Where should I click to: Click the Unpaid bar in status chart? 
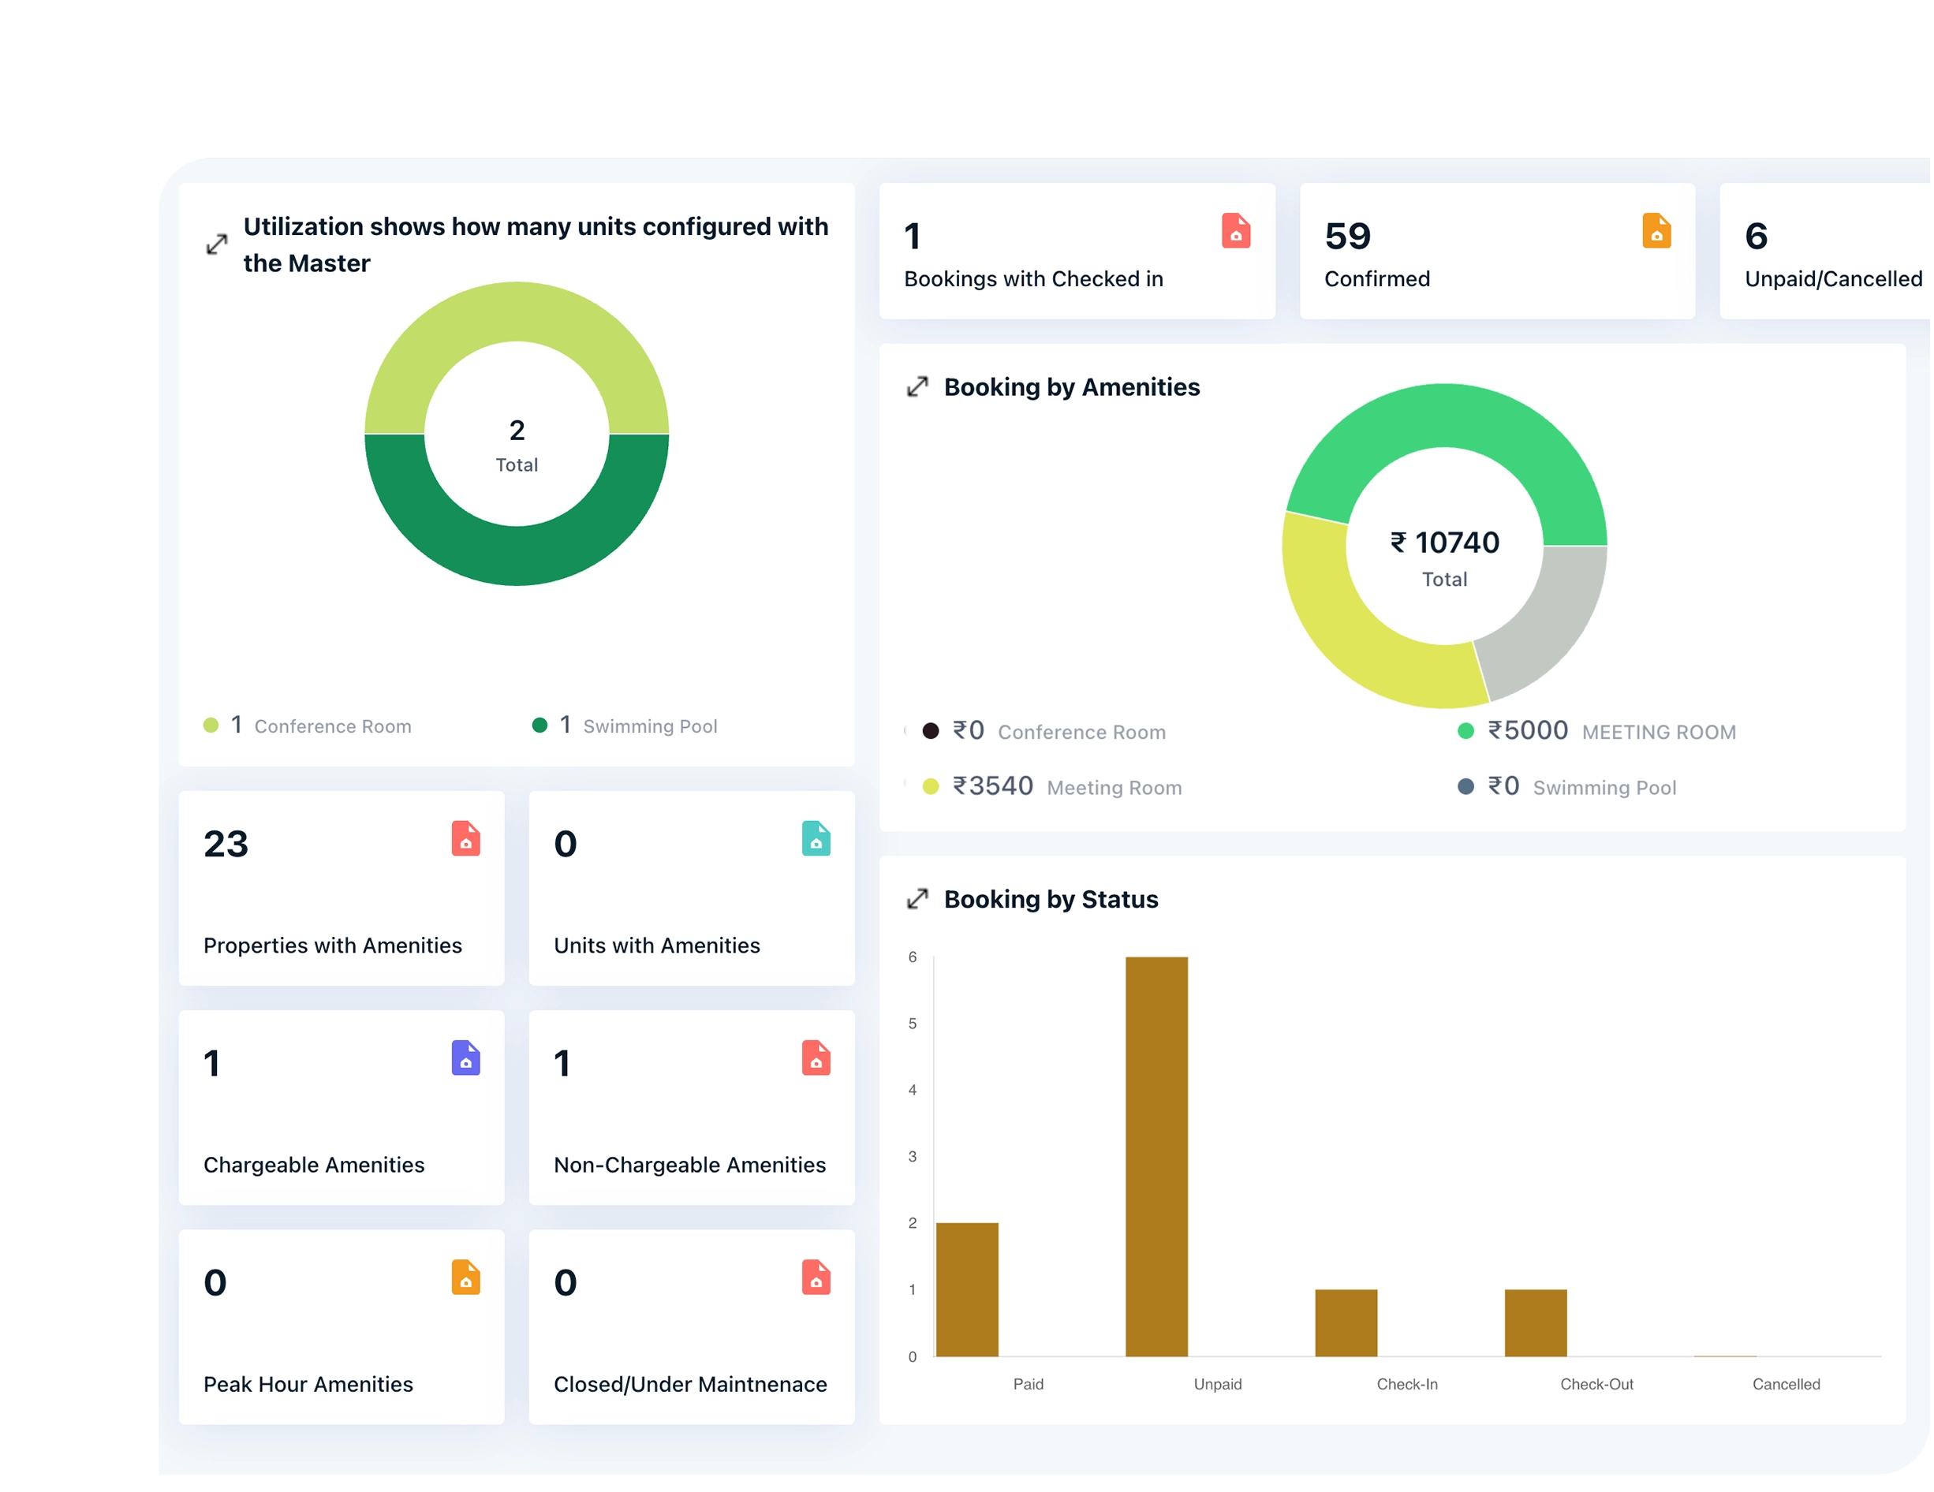point(1156,1156)
